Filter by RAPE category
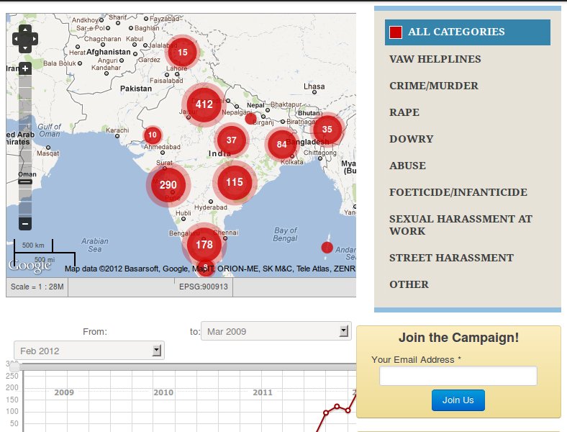The width and height of the screenshot is (567, 432). click(x=404, y=112)
